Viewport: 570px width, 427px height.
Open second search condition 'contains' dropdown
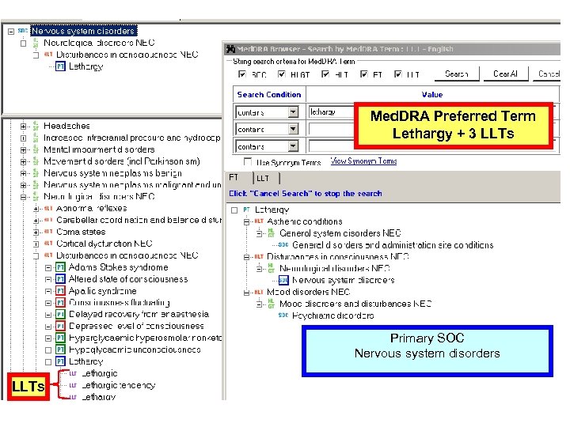tap(294, 129)
